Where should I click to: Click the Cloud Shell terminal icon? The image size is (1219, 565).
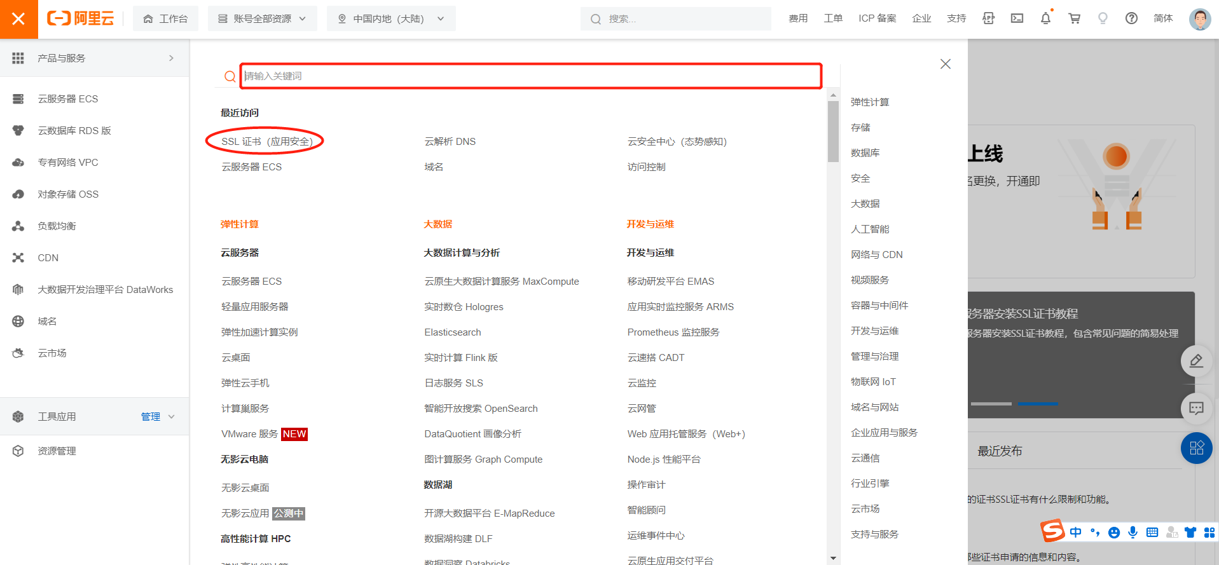pyautogui.click(x=1017, y=18)
